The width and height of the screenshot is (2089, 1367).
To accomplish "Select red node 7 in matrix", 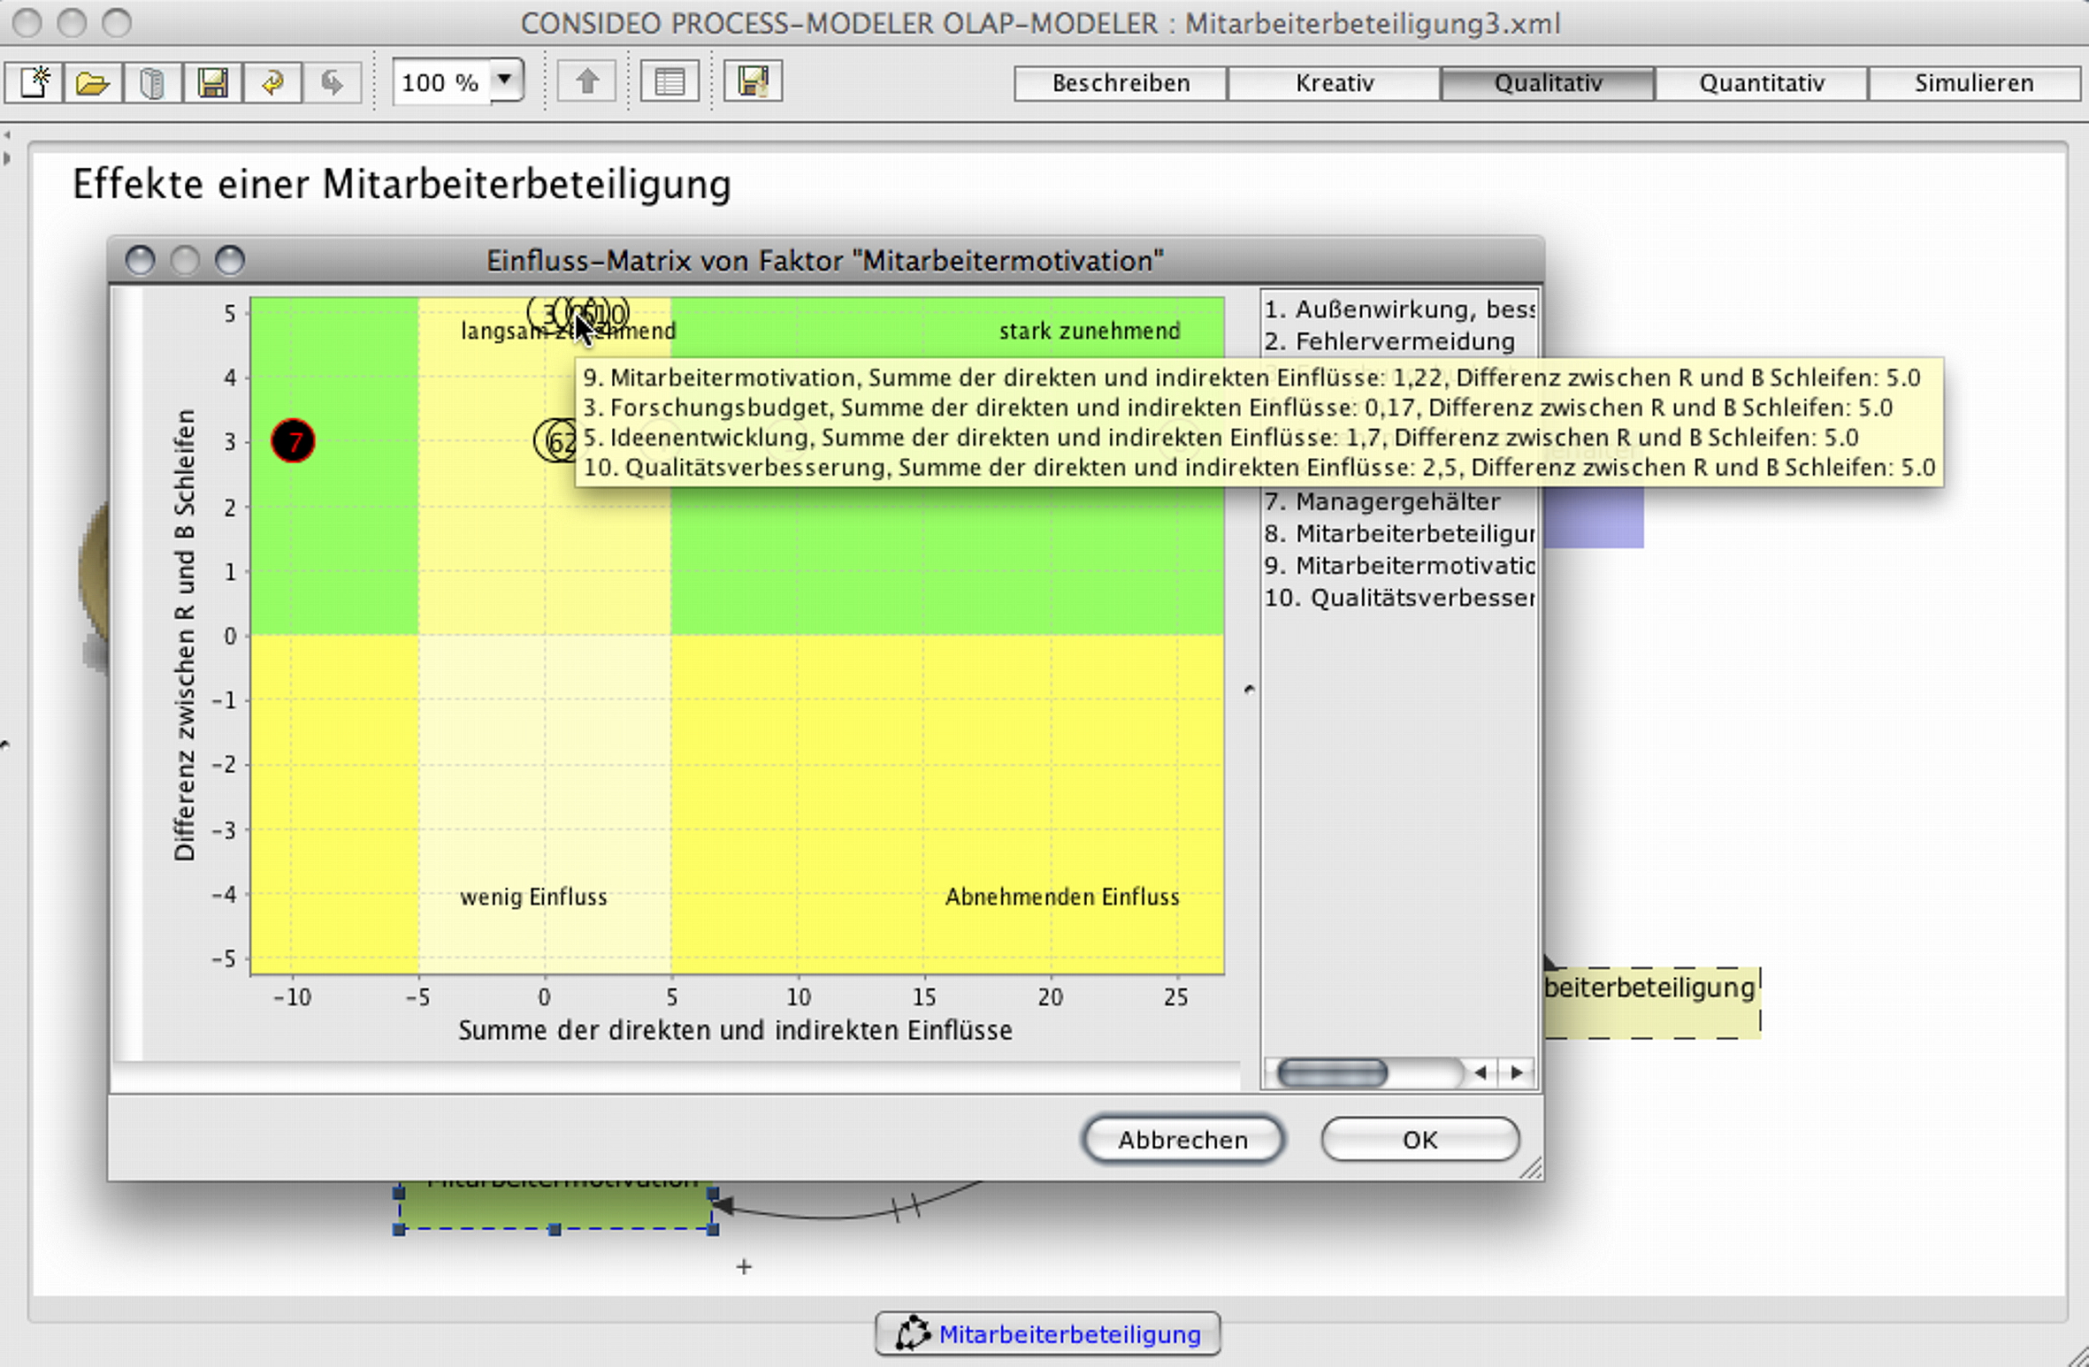I will 293,440.
